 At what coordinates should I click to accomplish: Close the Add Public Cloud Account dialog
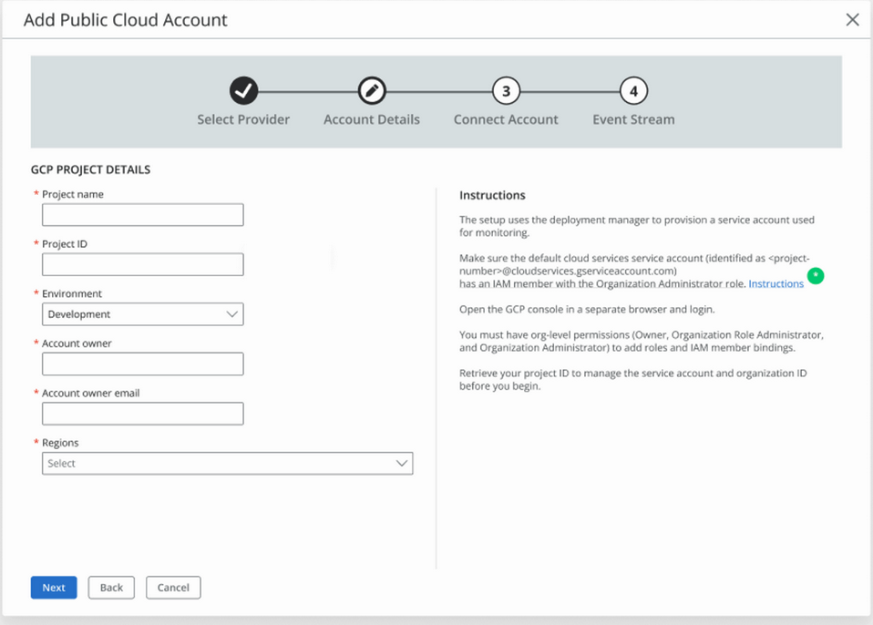(x=852, y=20)
